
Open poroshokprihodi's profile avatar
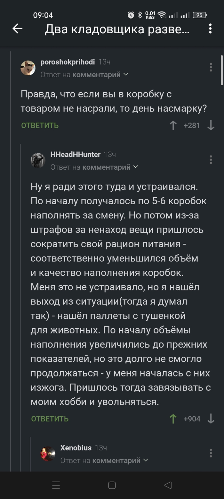pyautogui.click(x=28, y=68)
